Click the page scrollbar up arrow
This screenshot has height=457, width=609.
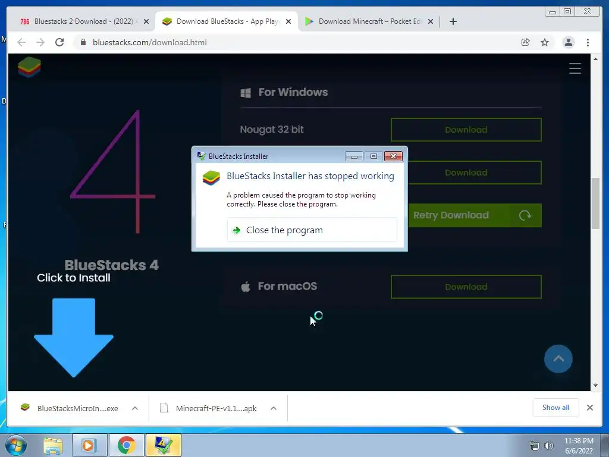click(595, 59)
